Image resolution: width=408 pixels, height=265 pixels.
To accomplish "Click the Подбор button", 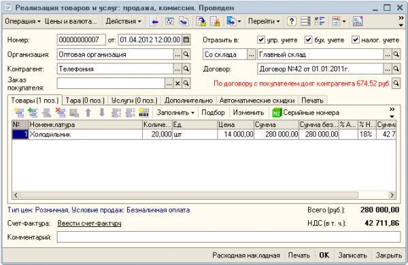I will 213,113.
